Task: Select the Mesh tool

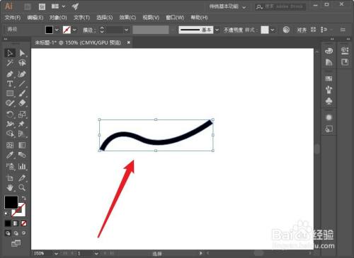Action: click(10, 145)
